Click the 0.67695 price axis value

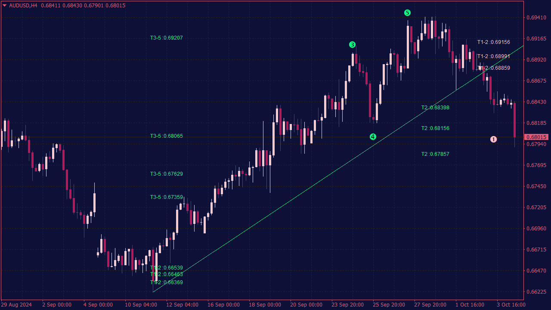(x=536, y=165)
